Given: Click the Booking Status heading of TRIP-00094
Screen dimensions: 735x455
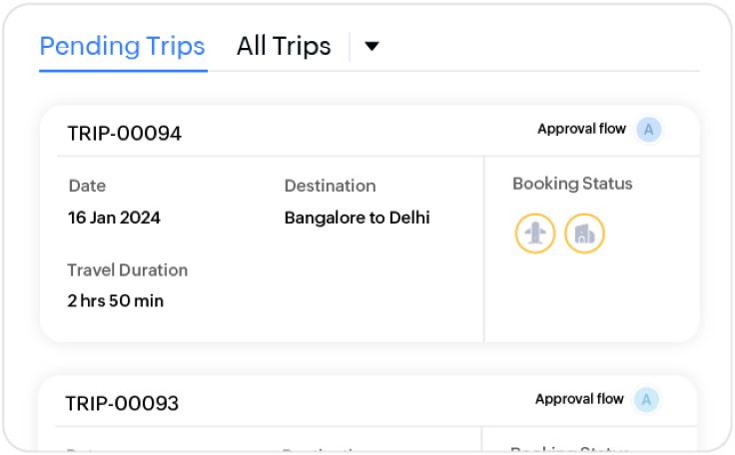Looking at the screenshot, I should click(x=572, y=184).
